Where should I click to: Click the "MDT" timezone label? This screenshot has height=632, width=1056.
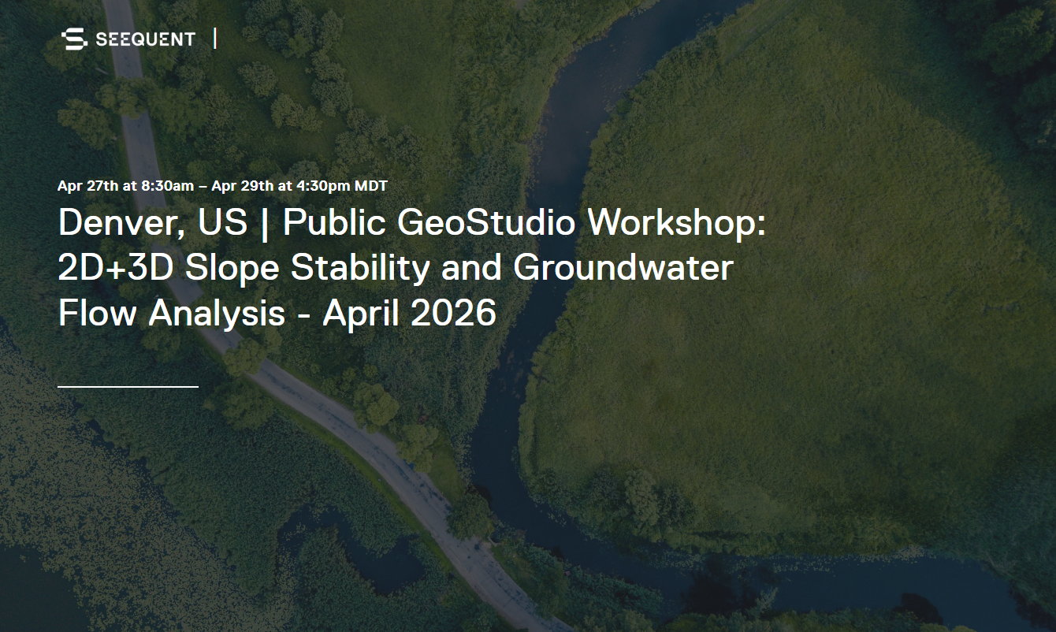point(371,186)
